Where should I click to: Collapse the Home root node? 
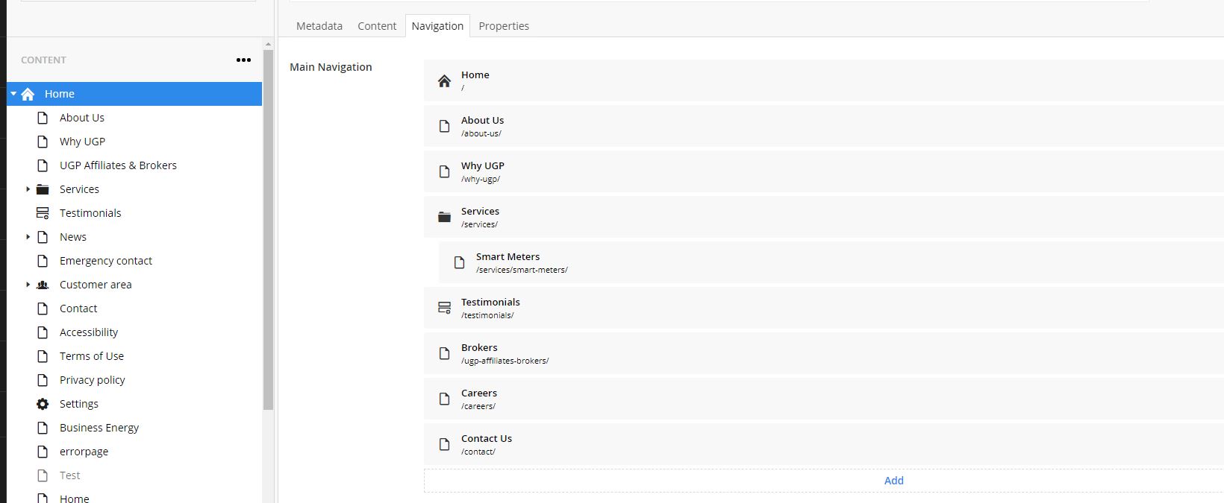13,94
